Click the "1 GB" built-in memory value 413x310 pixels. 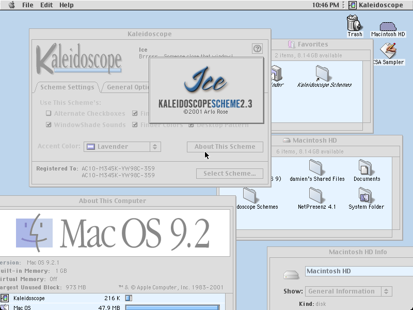tap(61, 271)
